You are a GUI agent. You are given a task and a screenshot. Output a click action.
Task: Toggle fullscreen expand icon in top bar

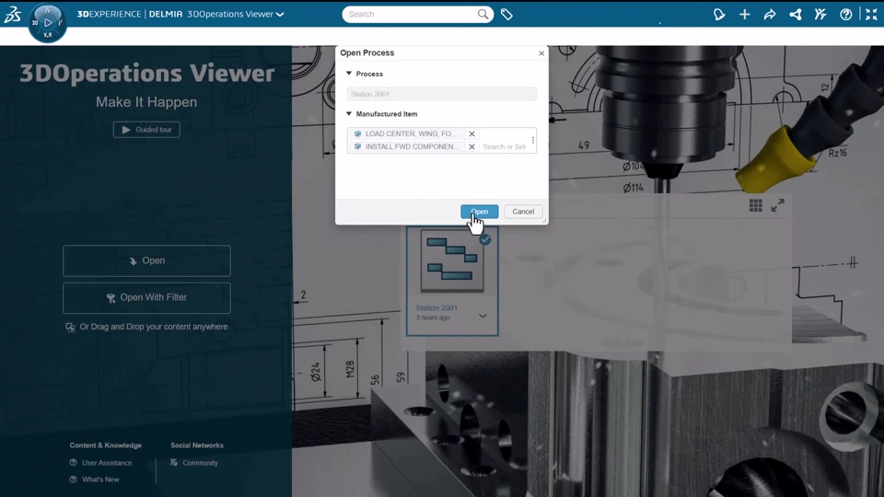tap(871, 15)
